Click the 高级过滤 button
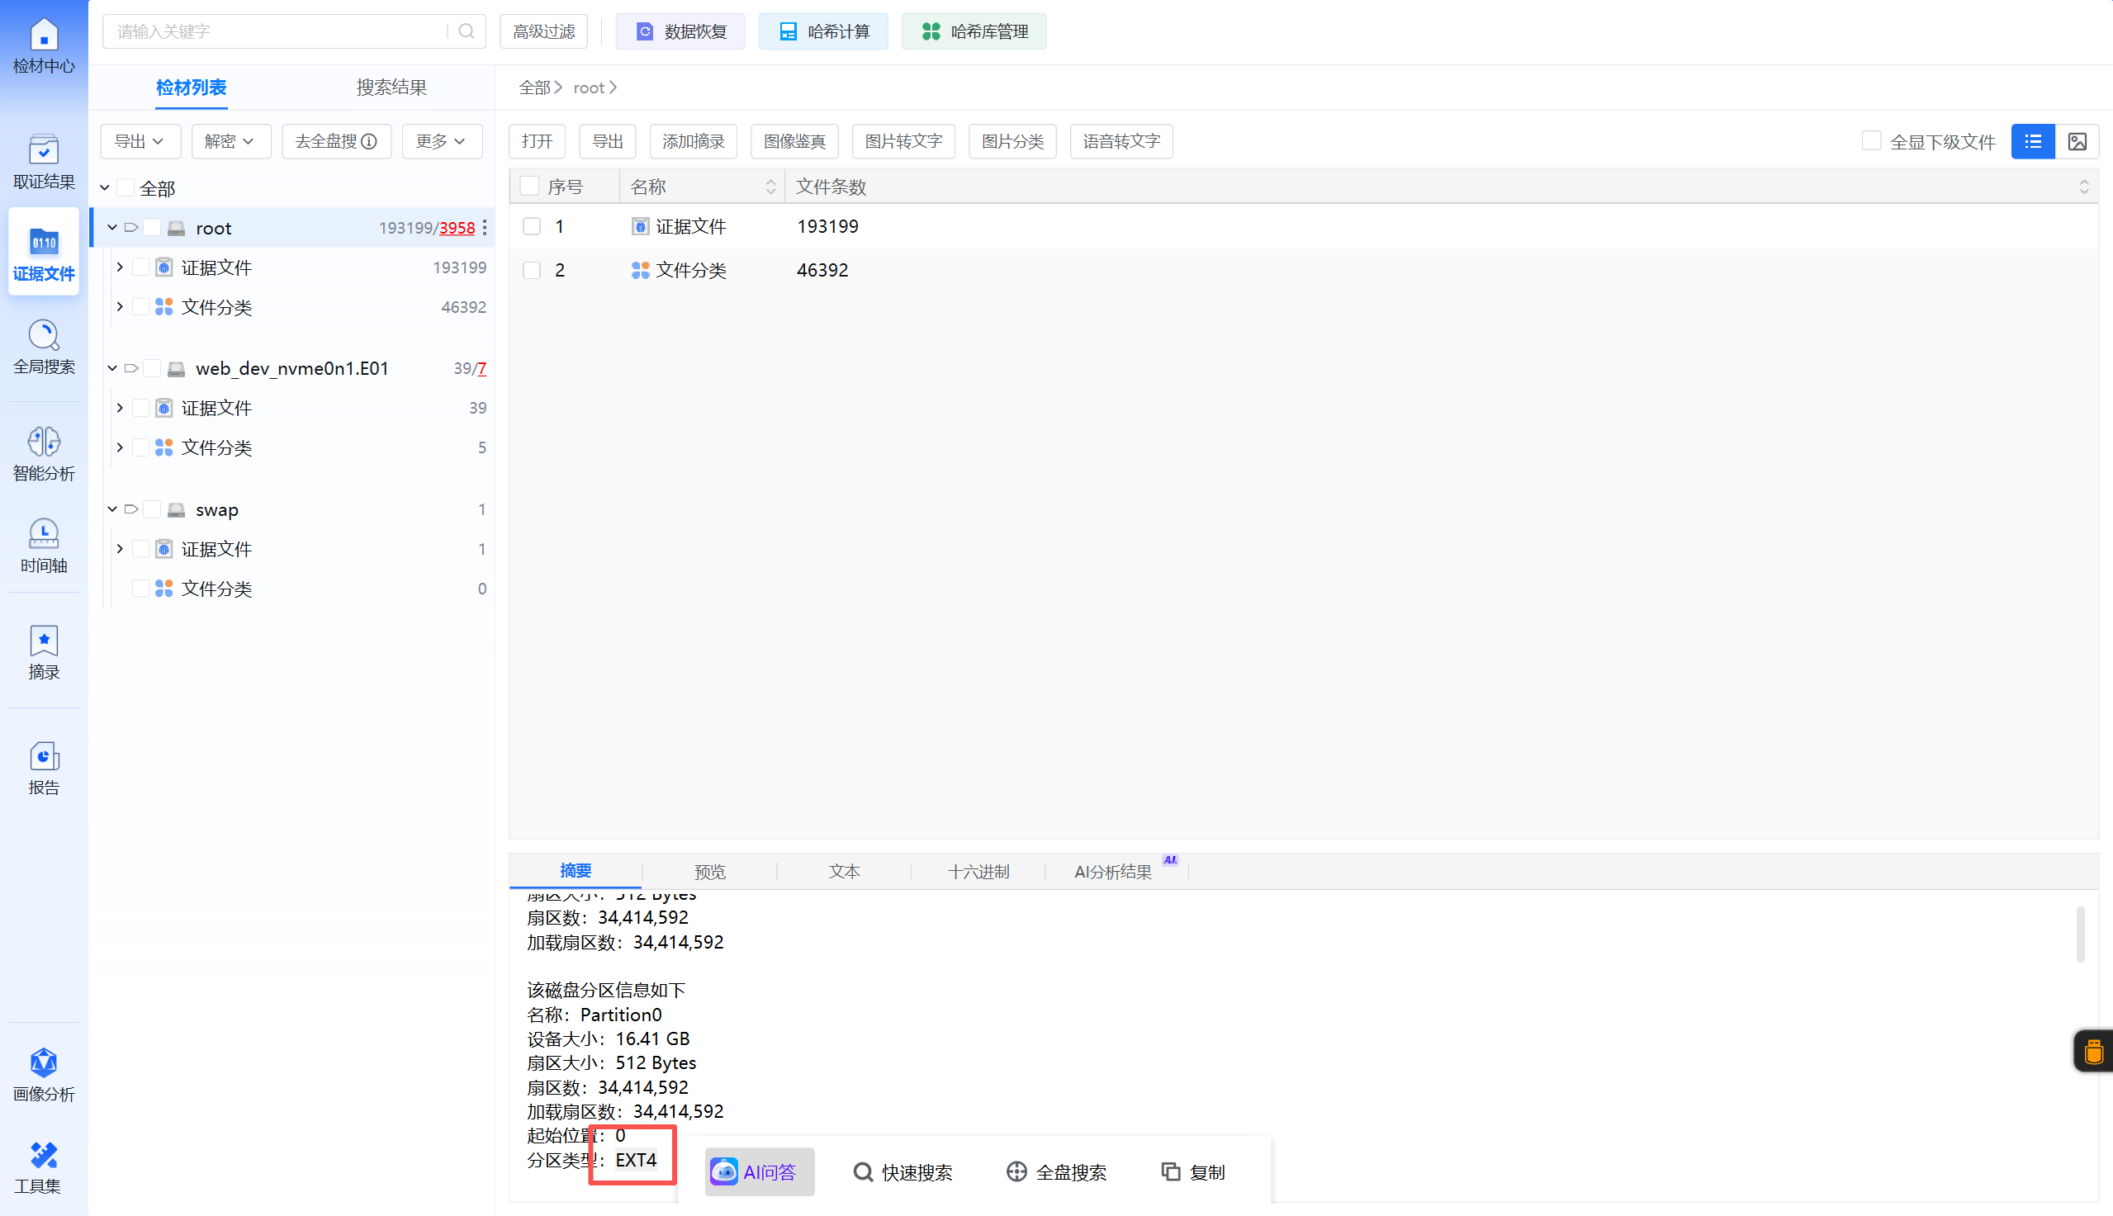The image size is (2113, 1216). pyautogui.click(x=543, y=31)
